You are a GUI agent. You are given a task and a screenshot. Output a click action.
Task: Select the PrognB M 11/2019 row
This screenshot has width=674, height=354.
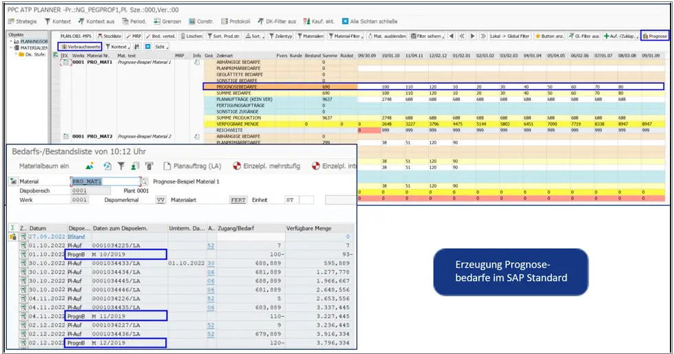click(116, 316)
